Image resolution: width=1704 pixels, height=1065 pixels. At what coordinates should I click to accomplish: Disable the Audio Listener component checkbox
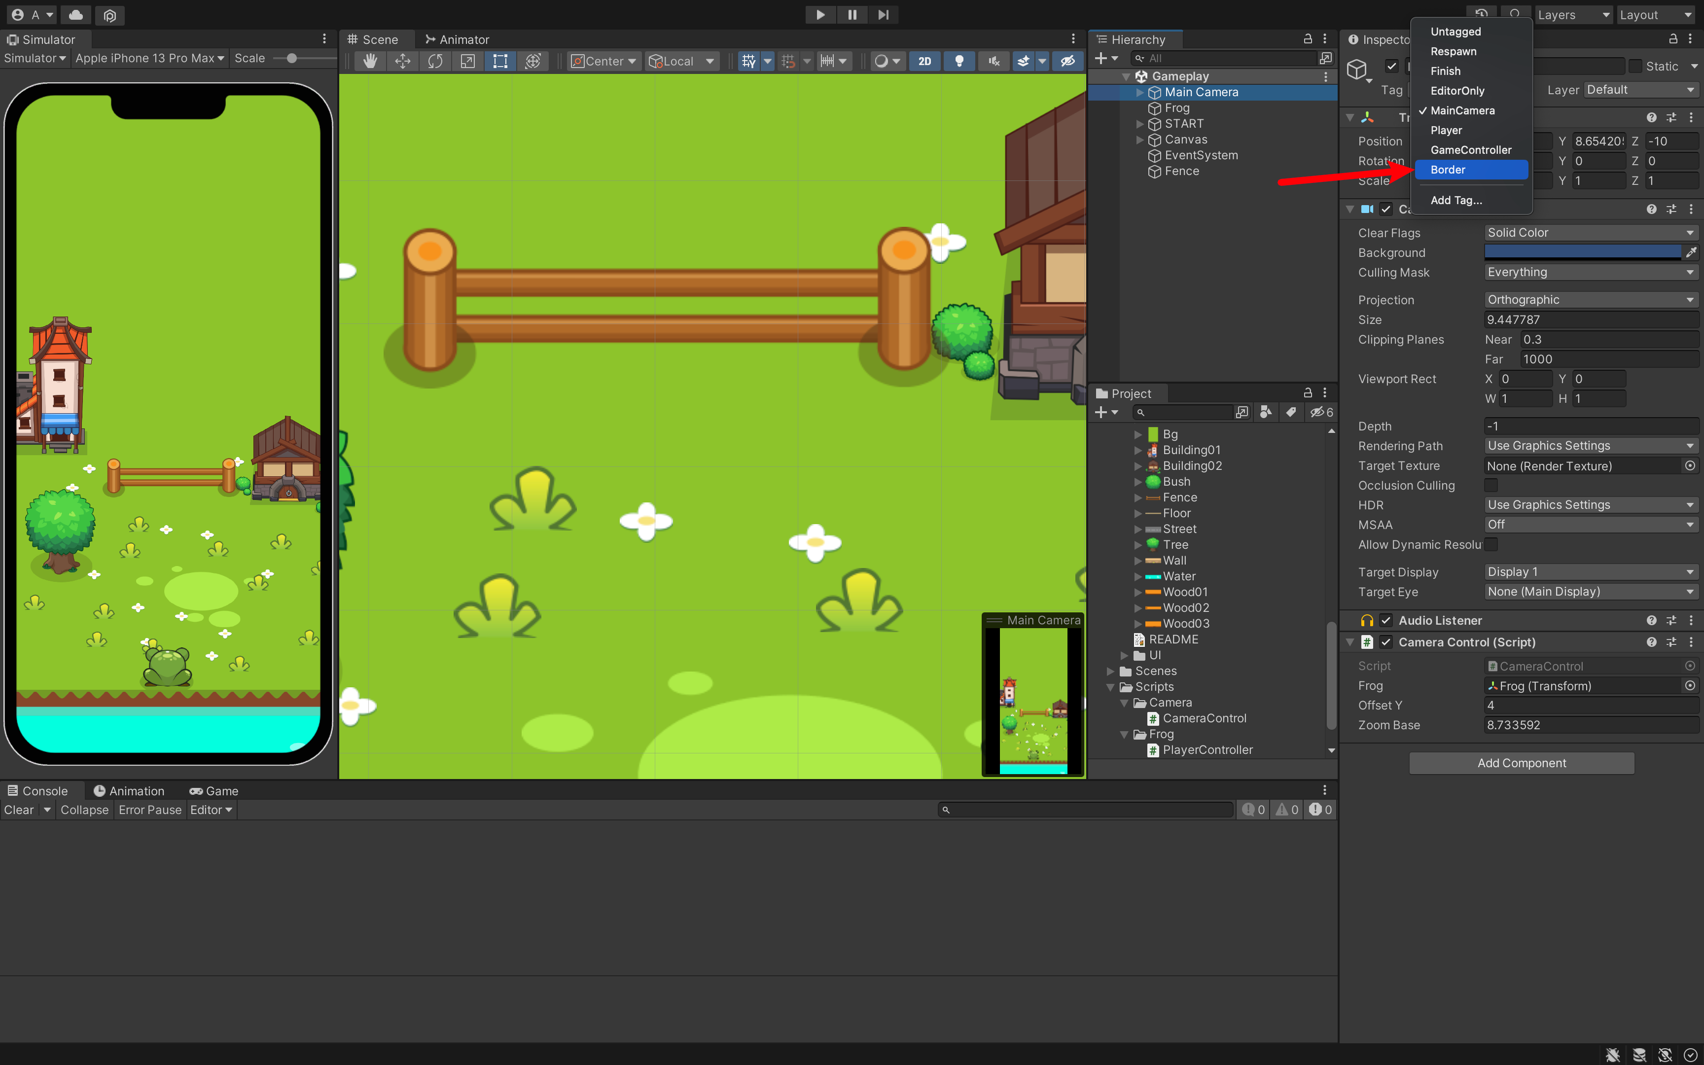[x=1385, y=620]
